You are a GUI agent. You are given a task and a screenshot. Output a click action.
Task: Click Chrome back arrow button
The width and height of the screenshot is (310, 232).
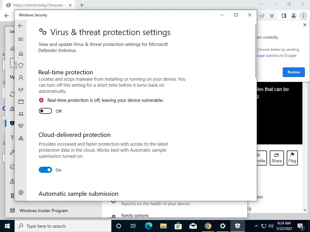point(7,16)
